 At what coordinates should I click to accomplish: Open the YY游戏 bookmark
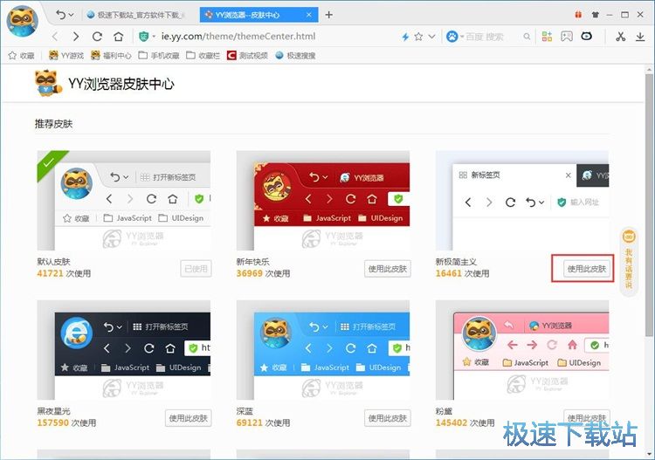coord(66,56)
